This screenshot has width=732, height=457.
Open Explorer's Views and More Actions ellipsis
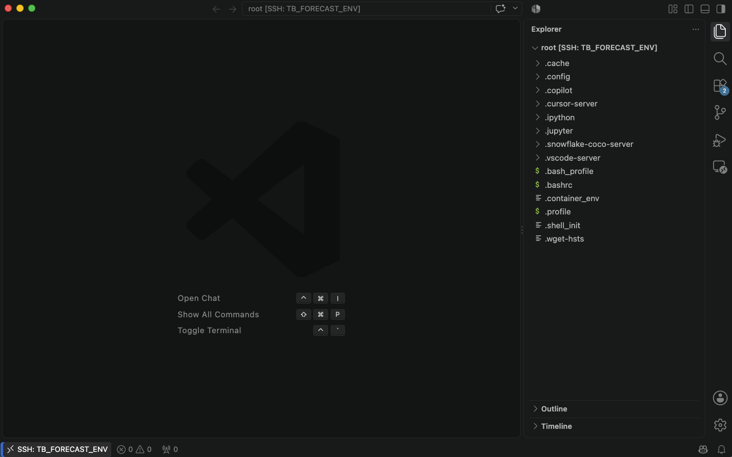696,29
